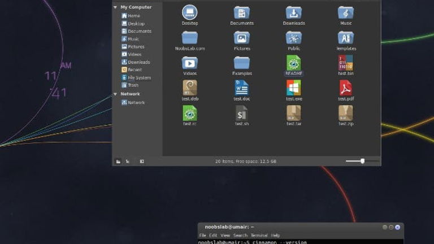Close the terminal window
The height and width of the screenshot is (244, 434).
[397, 227]
